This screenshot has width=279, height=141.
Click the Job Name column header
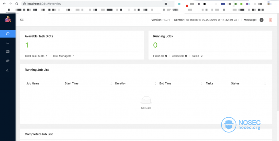[x=33, y=83]
